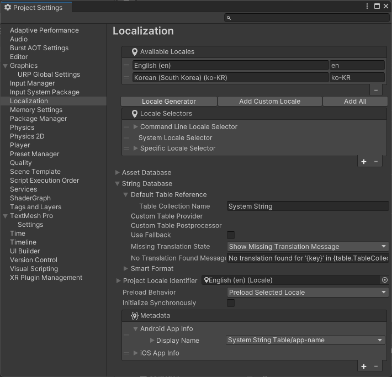Edit the English locale name field
The height and width of the screenshot is (377, 392).
pyautogui.click(x=230, y=66)
